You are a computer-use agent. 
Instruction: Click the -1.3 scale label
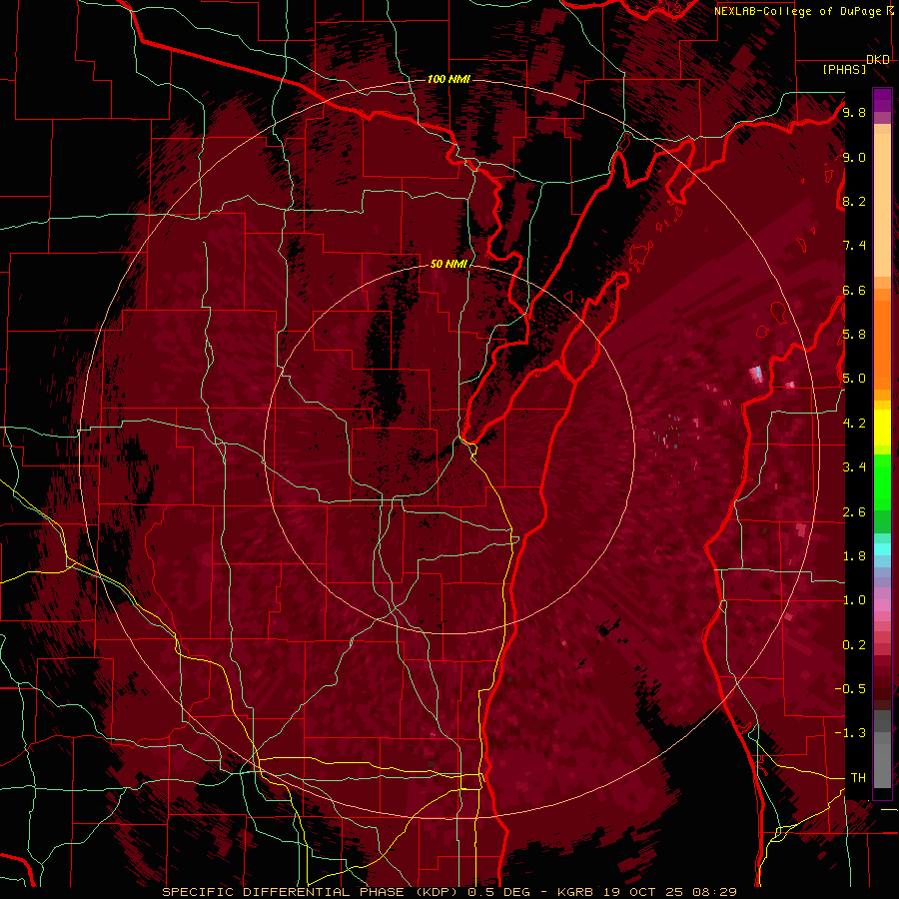coord(850,733)
